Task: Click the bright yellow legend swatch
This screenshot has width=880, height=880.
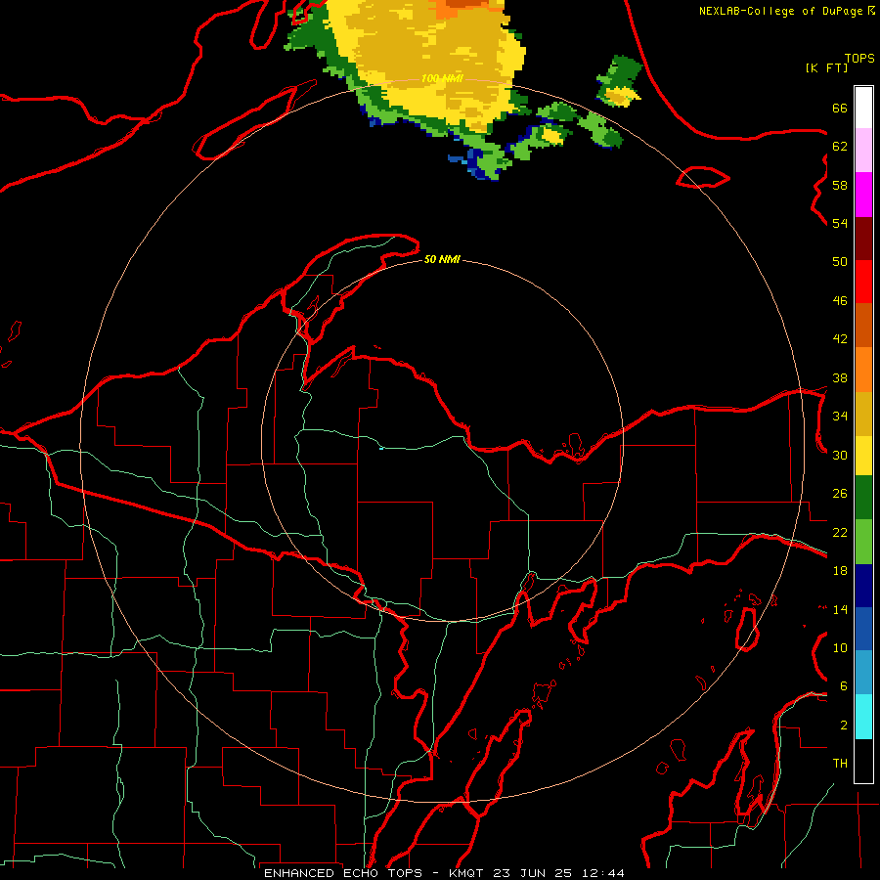Action: (863, 456)
